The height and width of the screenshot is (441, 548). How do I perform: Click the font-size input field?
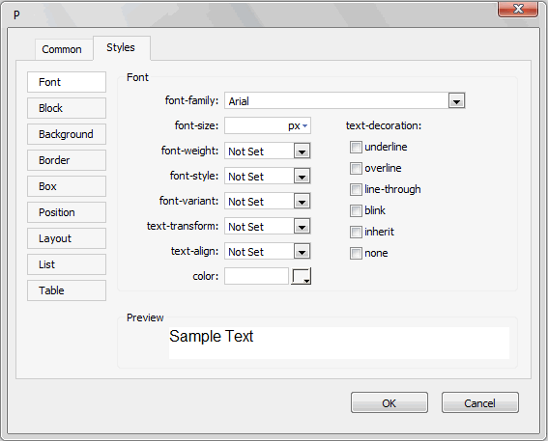pos(256,126)
